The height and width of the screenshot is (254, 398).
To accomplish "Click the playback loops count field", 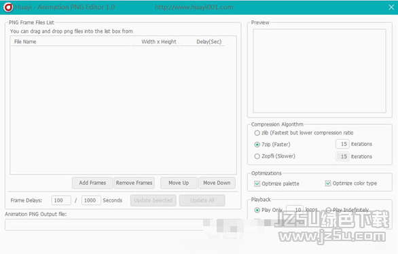I will click(295, 210).
